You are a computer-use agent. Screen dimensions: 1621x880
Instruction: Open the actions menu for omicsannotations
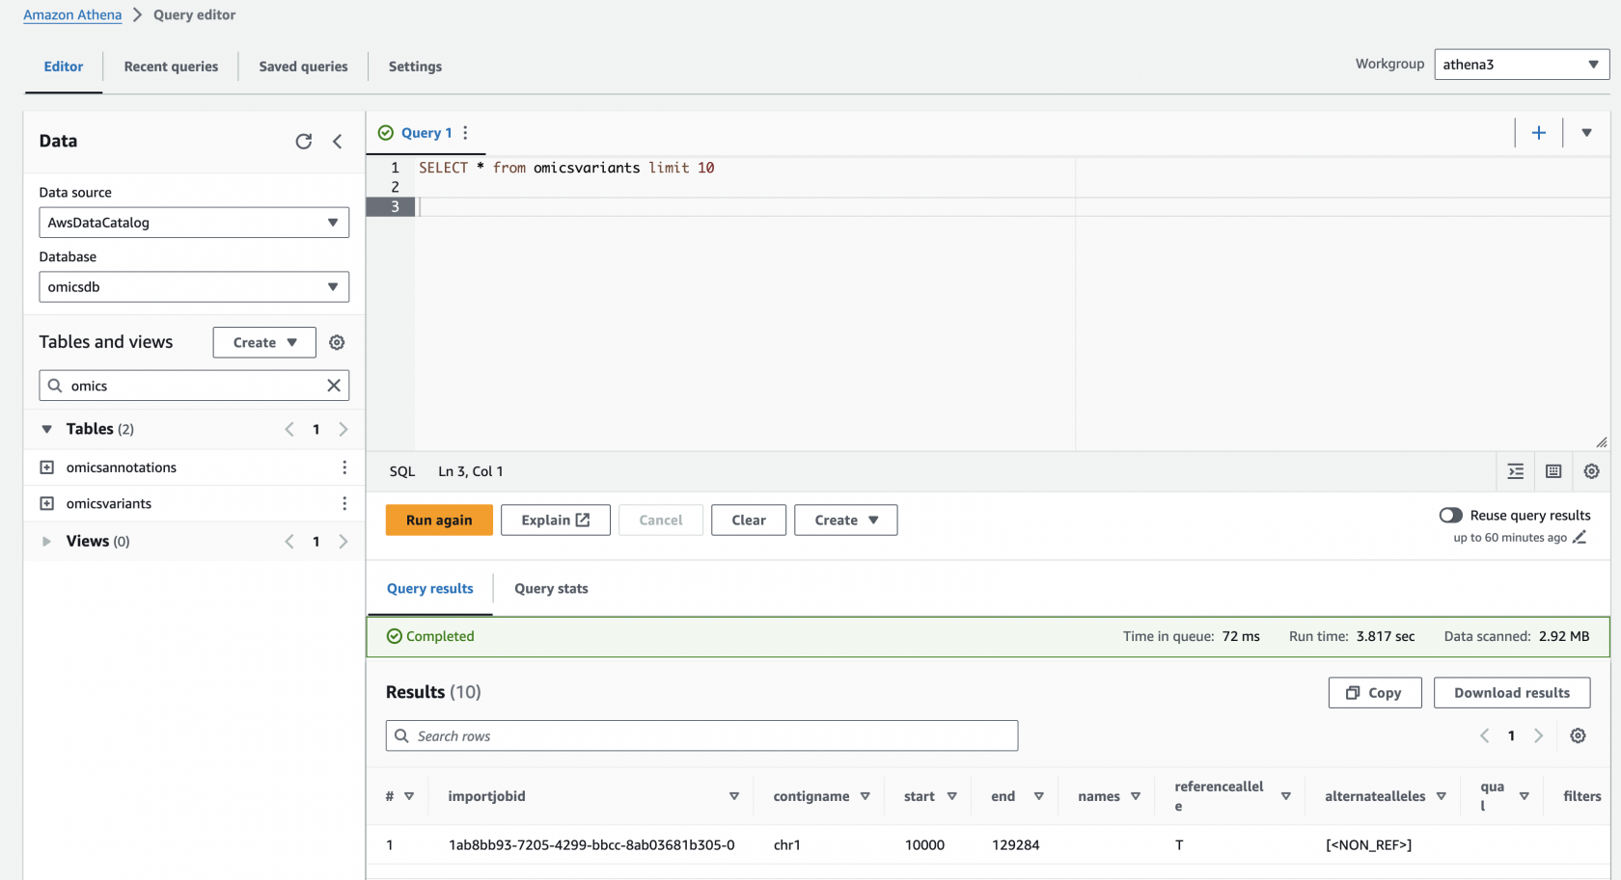coord(344,467)
